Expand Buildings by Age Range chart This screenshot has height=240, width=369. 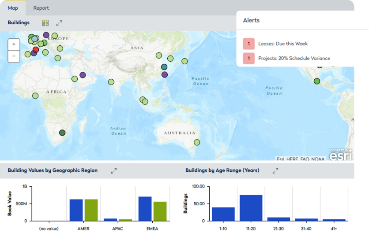pyautogui.click(x=275, y=171)
